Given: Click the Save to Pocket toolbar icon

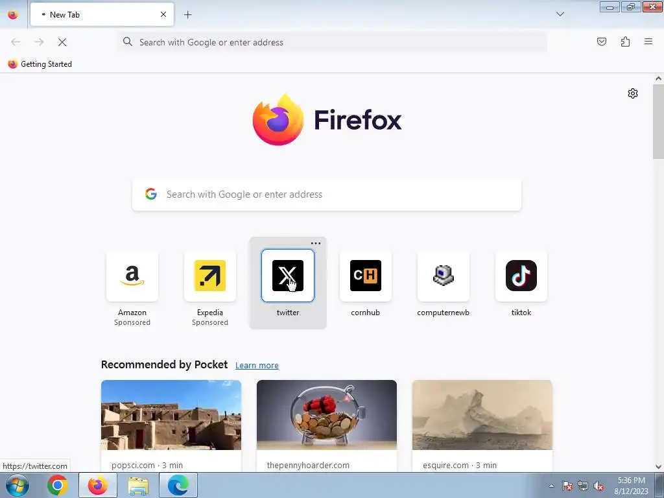Looking at the screenshot, I should pyautogui.click(x=602, y=41).
